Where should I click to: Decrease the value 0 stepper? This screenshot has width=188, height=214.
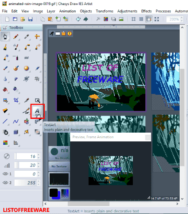38,176
